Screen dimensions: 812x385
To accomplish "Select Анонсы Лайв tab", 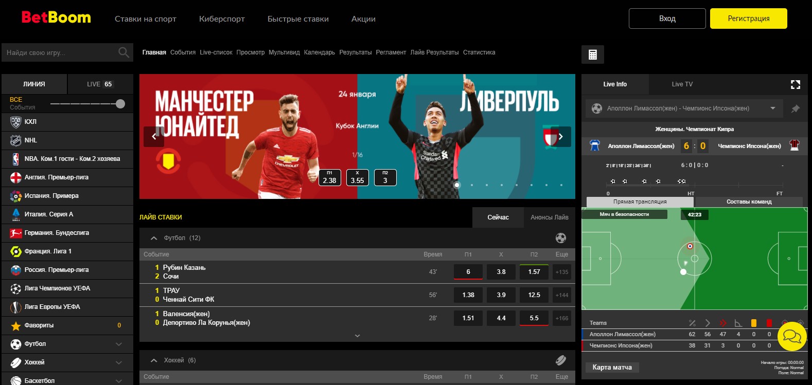I will pyautogui.click(x=550, y=217).
